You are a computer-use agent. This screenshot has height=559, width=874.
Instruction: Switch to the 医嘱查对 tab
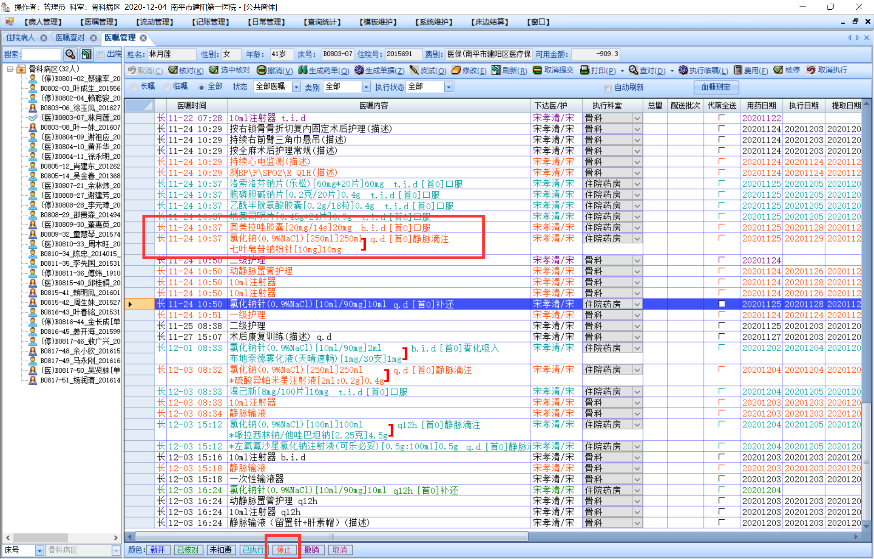[x=70, y=38]
